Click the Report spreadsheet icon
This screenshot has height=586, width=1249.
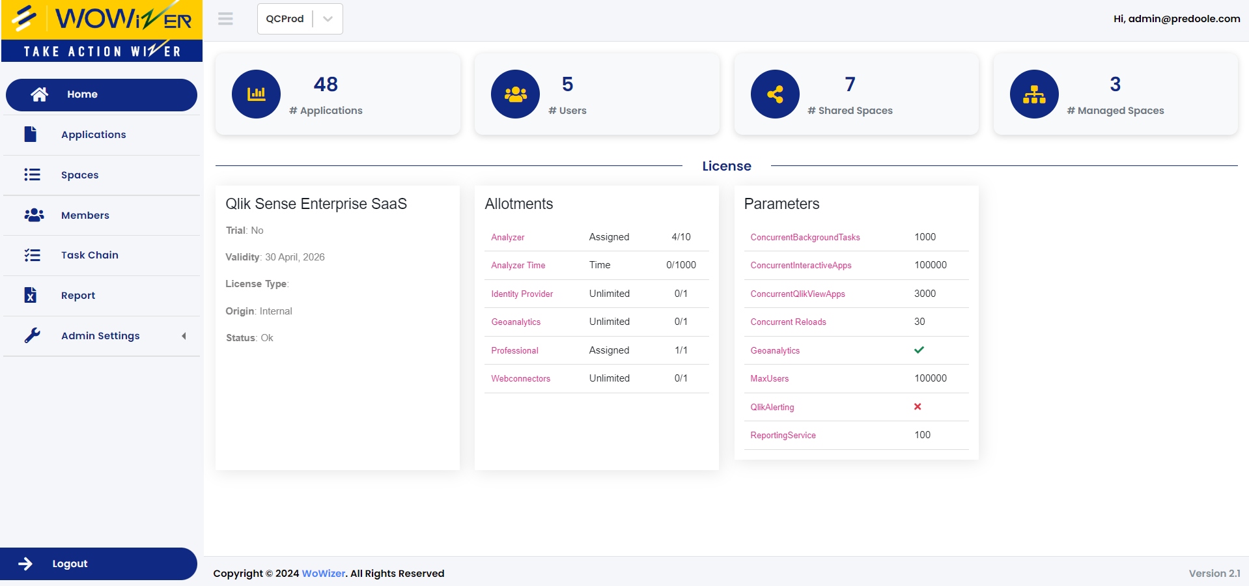[x=31, y=295]
